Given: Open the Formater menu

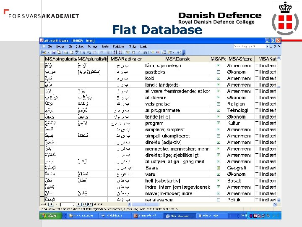Looking at the screenshot, I should click(92, 47).
